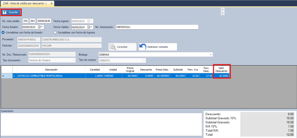
Task: Click the Valor Descuento cell 10.5000
Action: coord(222,76)
